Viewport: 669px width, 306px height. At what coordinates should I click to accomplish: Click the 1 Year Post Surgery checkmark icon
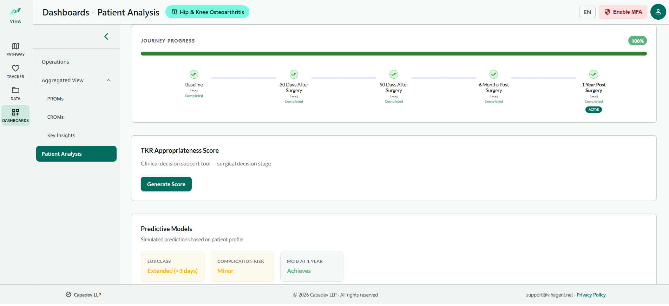tap(594, 74)
